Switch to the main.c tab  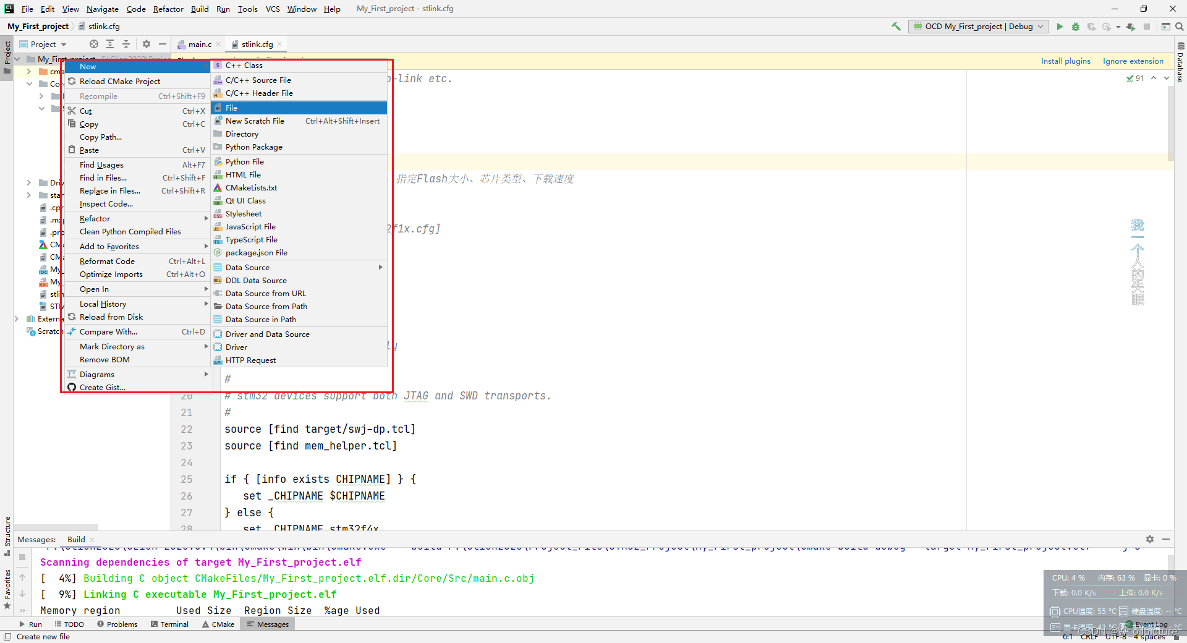point(199,44)
